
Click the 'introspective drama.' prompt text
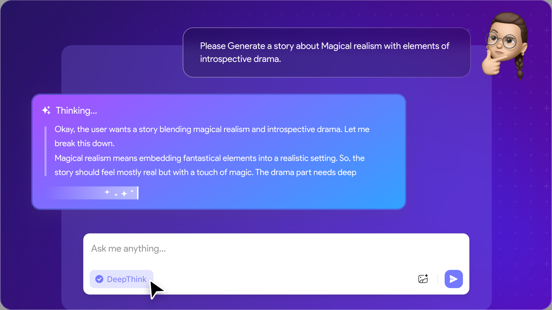point(240,59)
